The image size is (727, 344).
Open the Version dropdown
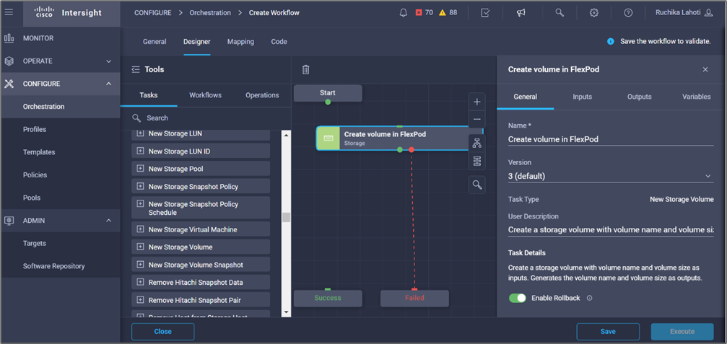coord(610,176)
